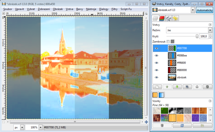Pick the purple pattern thumbnail in Vzorky
215x132 pixels.
pyautogui.click(x=195, y=118)
